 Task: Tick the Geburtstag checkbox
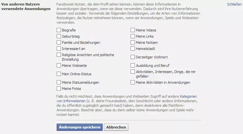click(x=59, y=36)
